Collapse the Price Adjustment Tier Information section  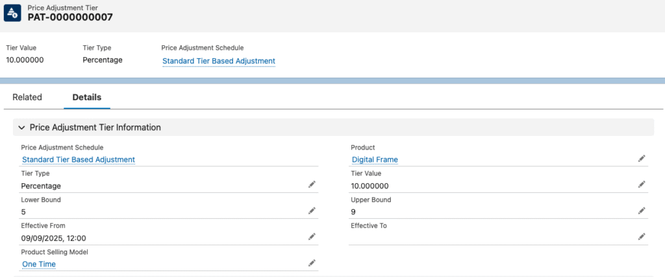click(22, 127)
